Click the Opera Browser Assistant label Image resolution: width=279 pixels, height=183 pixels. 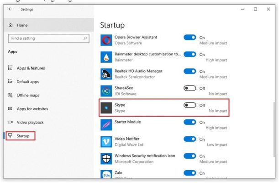[x=136, y=37]
